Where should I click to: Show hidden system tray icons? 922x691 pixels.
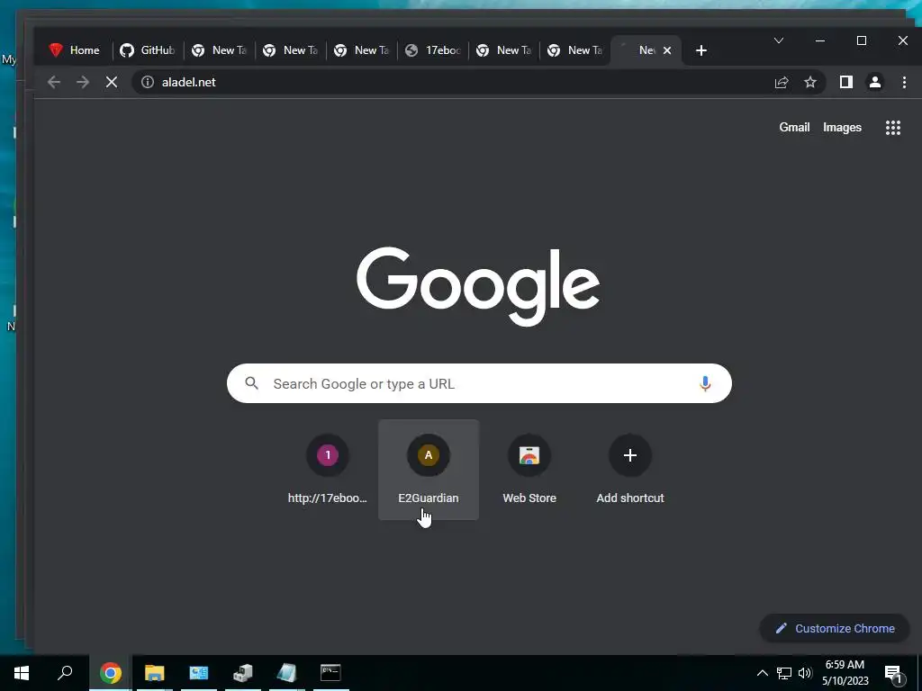[x=762, y=673]
